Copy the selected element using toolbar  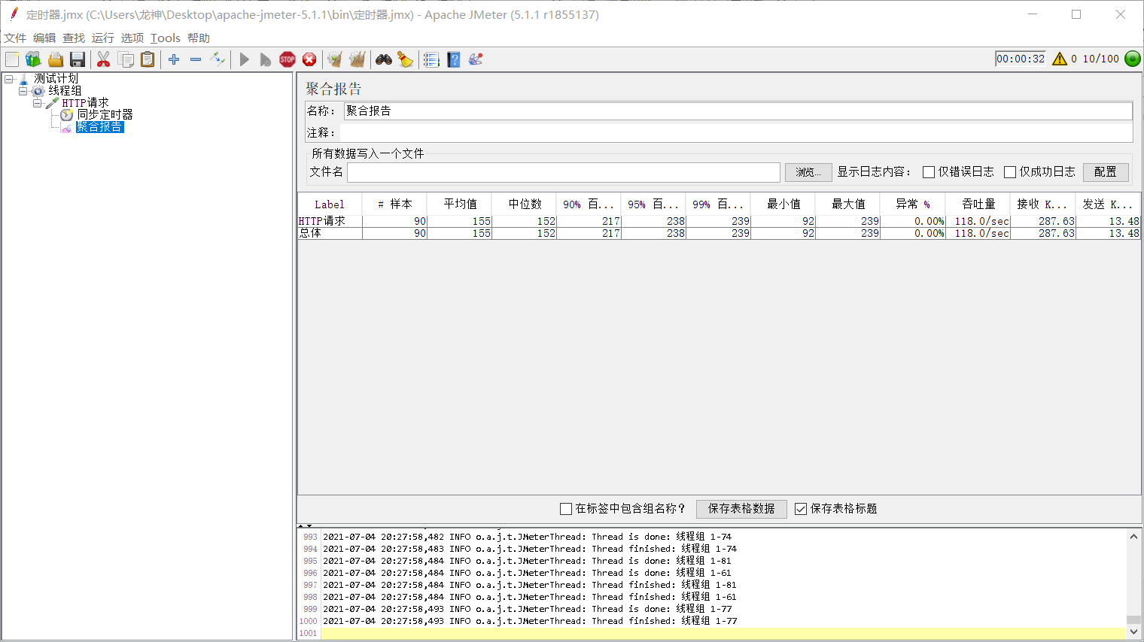tap(126, 59)
